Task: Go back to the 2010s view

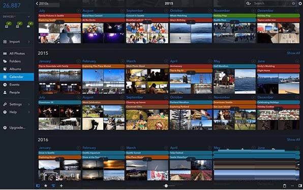Action: (42, 3)
